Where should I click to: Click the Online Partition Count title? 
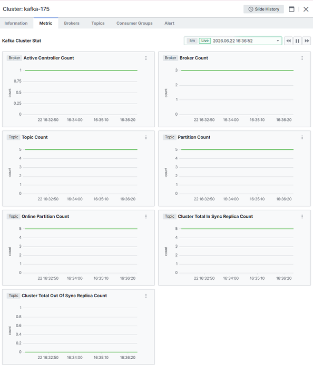click(45, 217)
